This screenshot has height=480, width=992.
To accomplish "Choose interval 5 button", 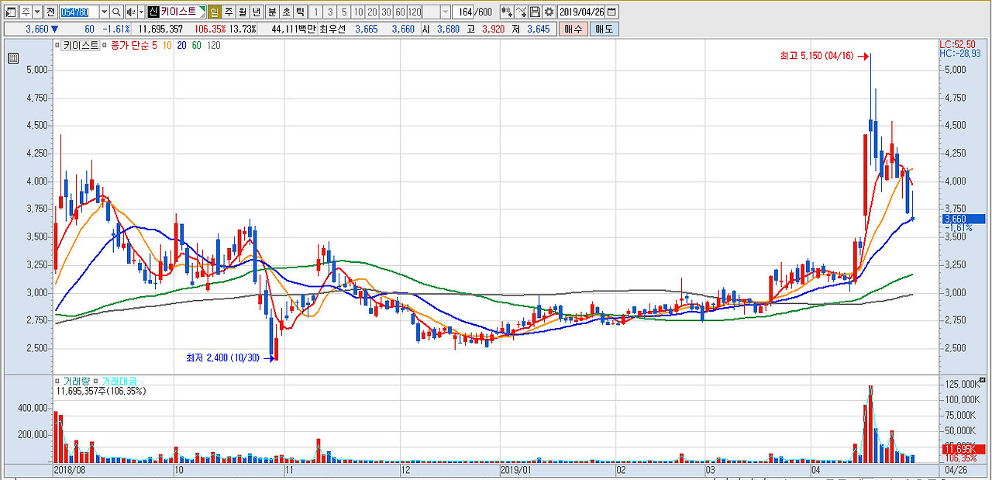I will (x=344, y=12).
